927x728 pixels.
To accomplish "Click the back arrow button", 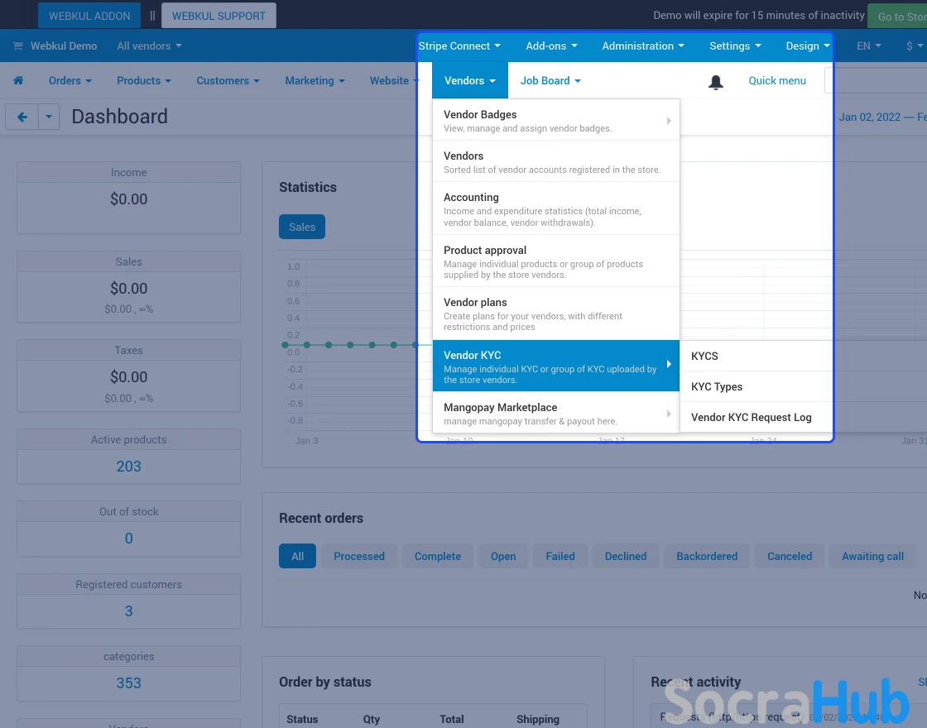I will 22,117.
